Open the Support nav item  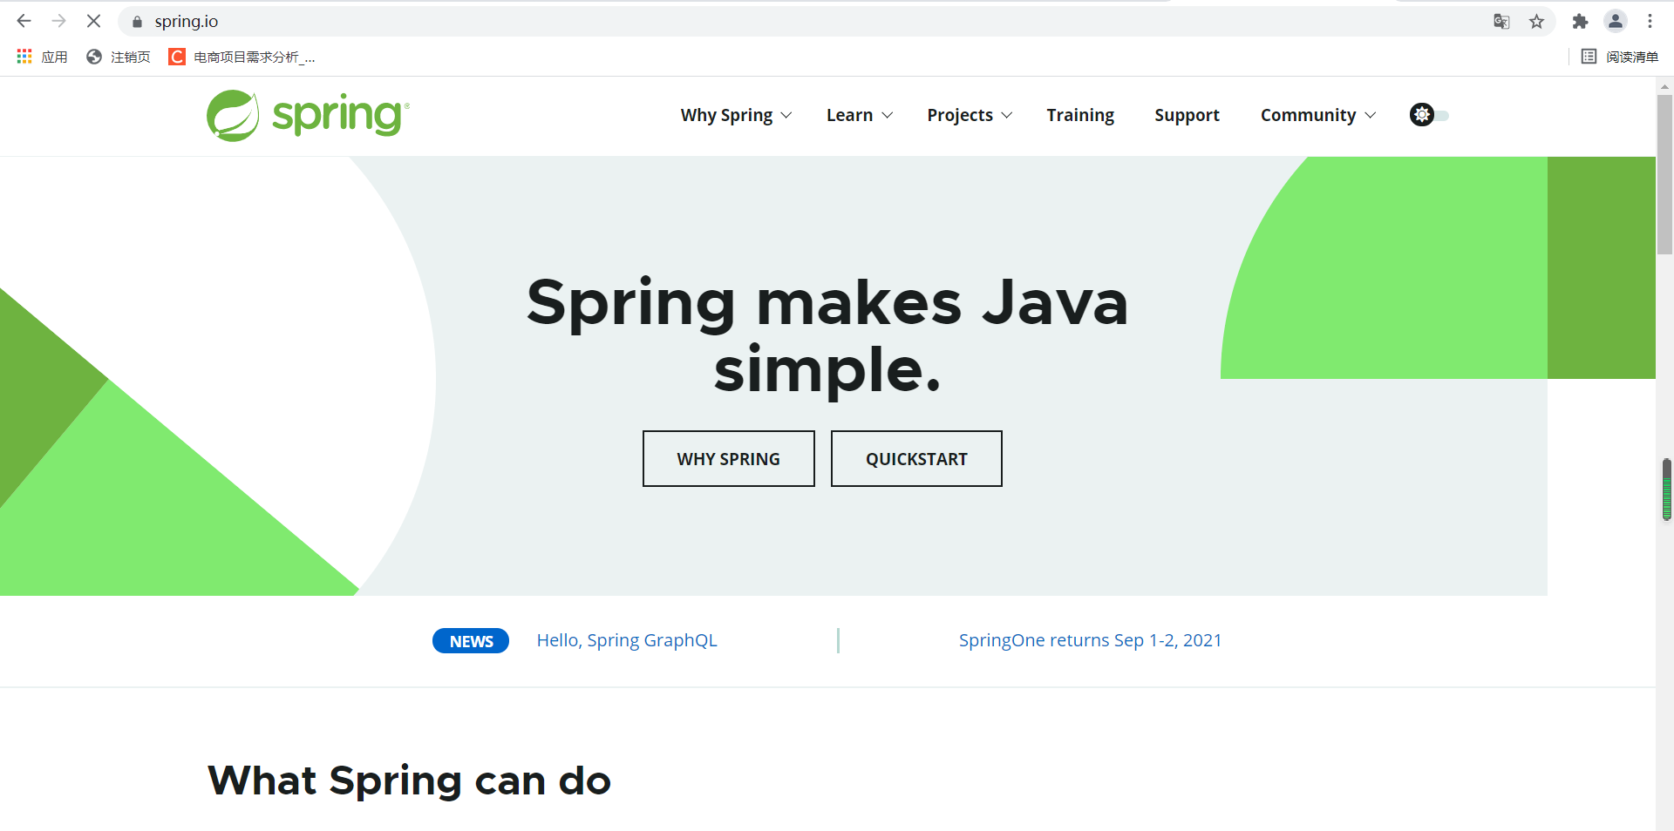click(x=1187, y=115)
